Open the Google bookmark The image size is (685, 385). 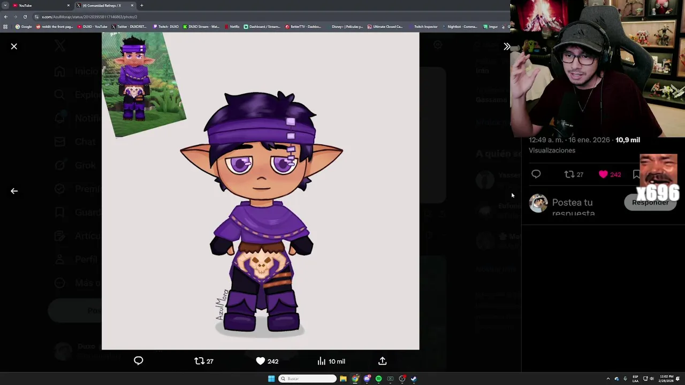tap(24, 27)
